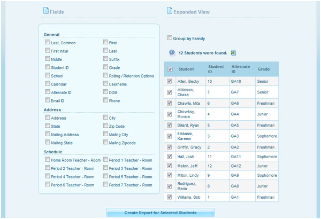
Task: Enable the Zip Code field checkbox
Action: pos(105,126)
